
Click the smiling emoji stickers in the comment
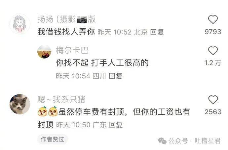click(x=48, y=111)
